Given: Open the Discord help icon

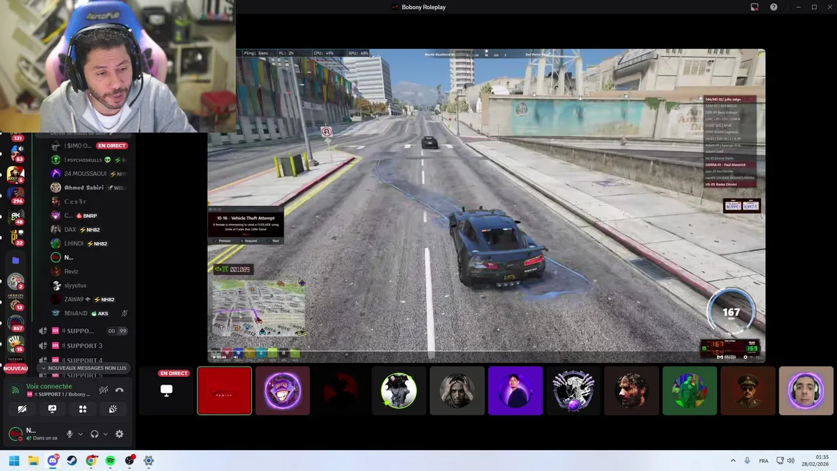Looking at the screenshot, I should 774,7.
